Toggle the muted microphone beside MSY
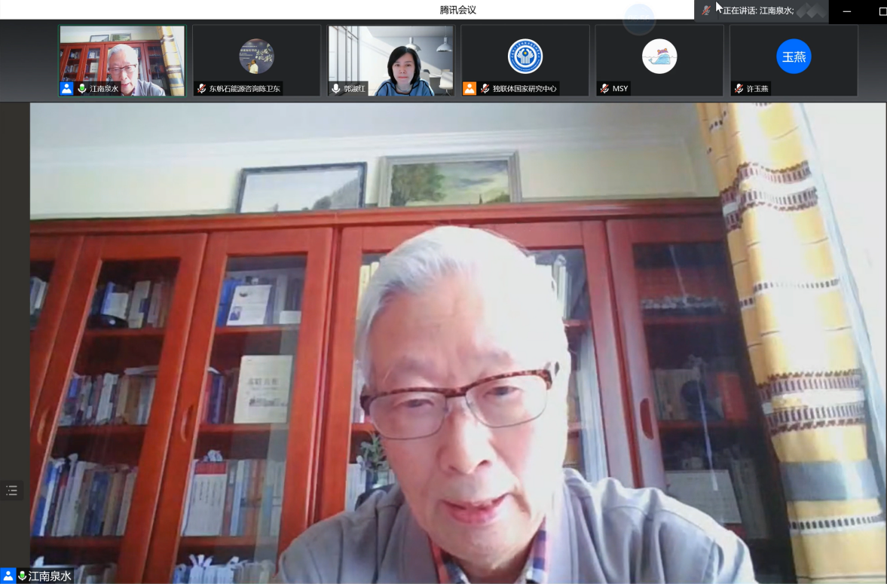 [x=604, y=89]
